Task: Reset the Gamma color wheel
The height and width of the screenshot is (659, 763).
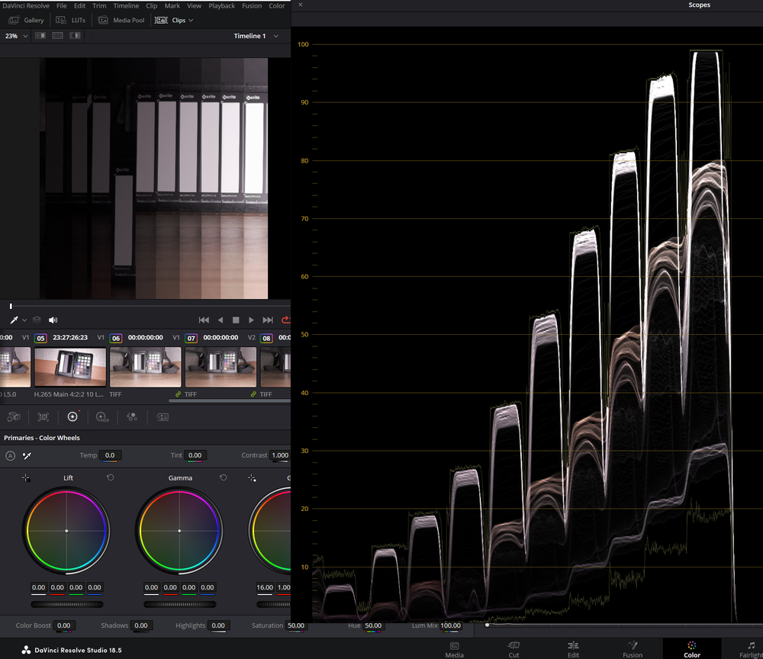Action: (222, 477)
